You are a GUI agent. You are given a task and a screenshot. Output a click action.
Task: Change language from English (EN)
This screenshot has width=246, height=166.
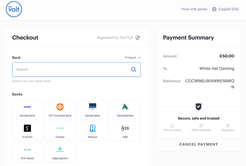pos(228,9)
